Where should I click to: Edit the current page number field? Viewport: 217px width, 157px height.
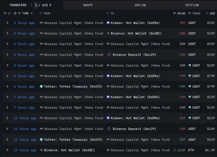pos(36,5)
